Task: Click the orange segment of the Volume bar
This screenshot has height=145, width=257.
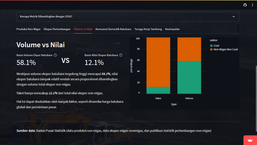Action: (189, 49)
